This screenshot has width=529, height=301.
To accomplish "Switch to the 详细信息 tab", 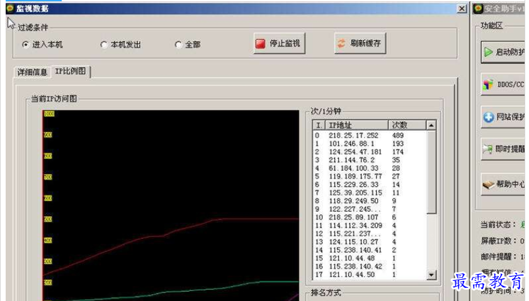I will [x=32, y=72].
